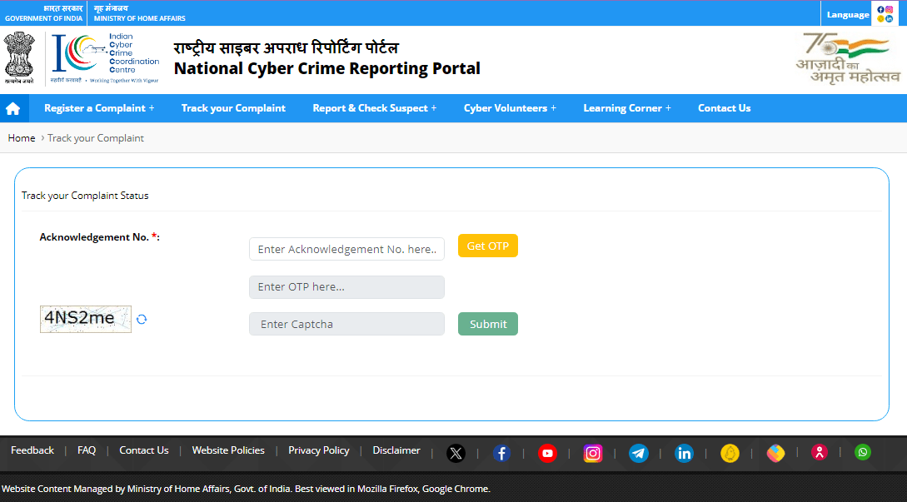Expand the Register a Complaint menu

click(x=99, y=107)
